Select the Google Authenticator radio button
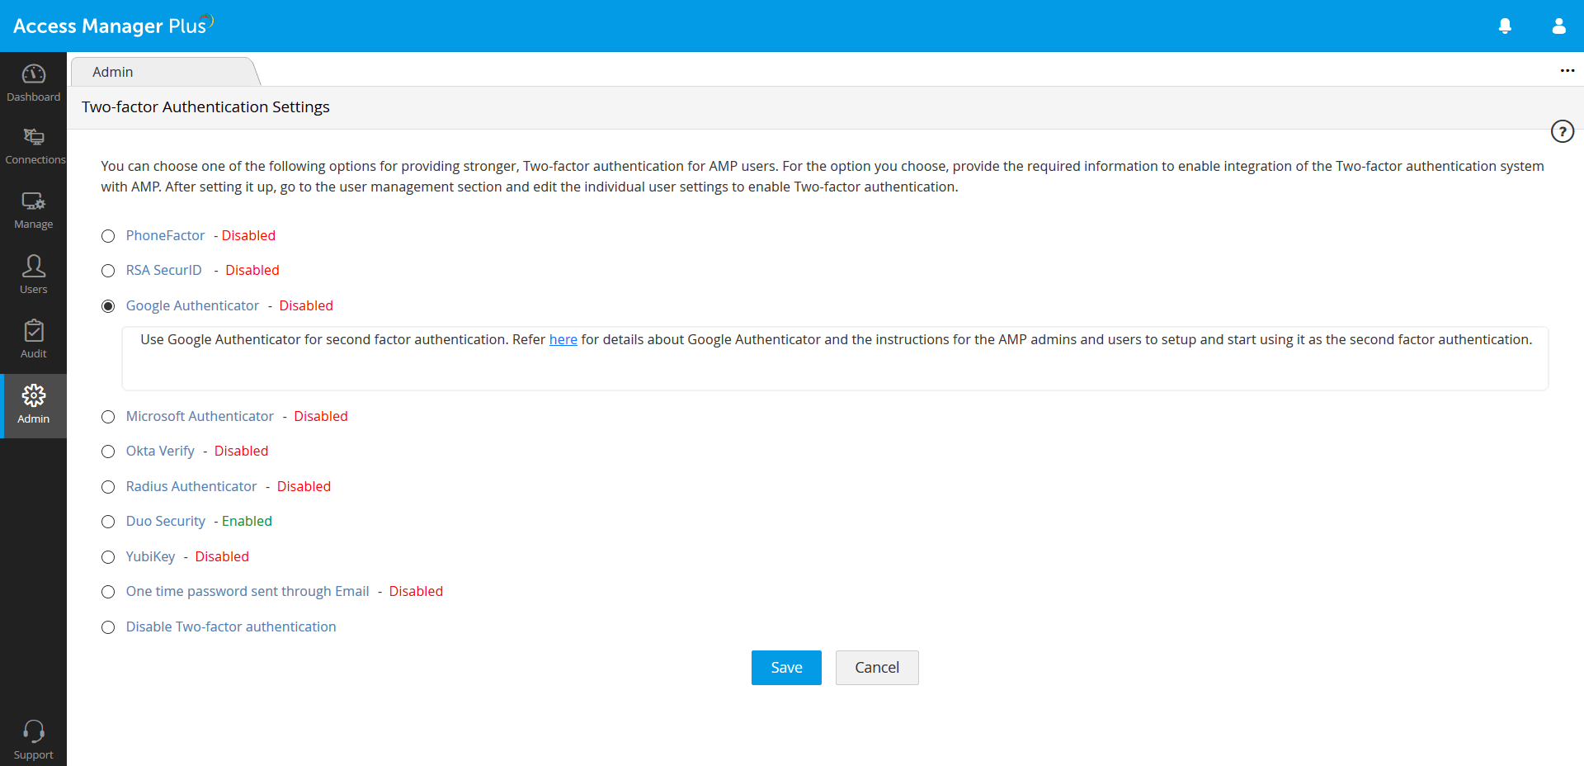Viewport: 1584px width, 766px height. tap(108, 306)
